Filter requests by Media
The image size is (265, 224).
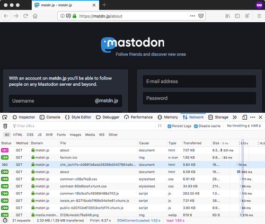point(90,135)
